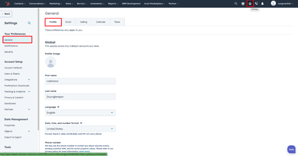Open the Conversations menu

click(x=37, y=3)
